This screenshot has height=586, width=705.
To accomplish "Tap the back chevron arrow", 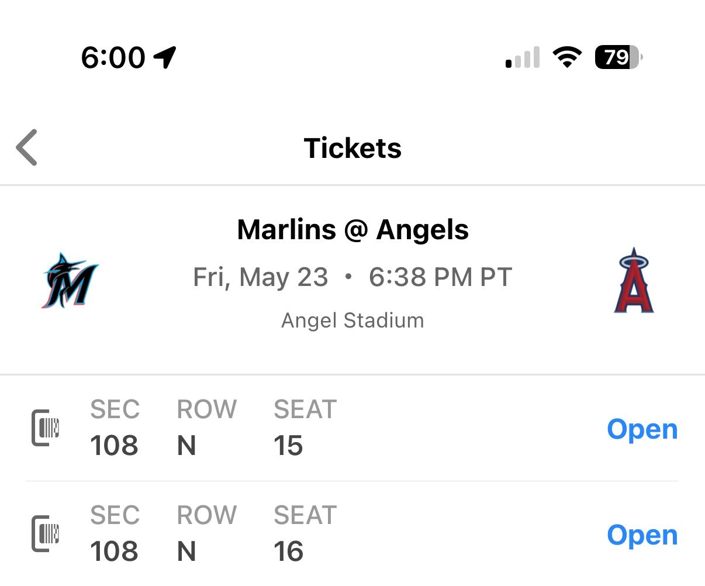I will click(27, 147).
